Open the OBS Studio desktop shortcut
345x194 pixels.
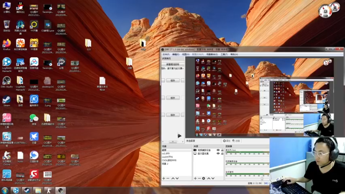pyautogui.click(x=6, y=82)
